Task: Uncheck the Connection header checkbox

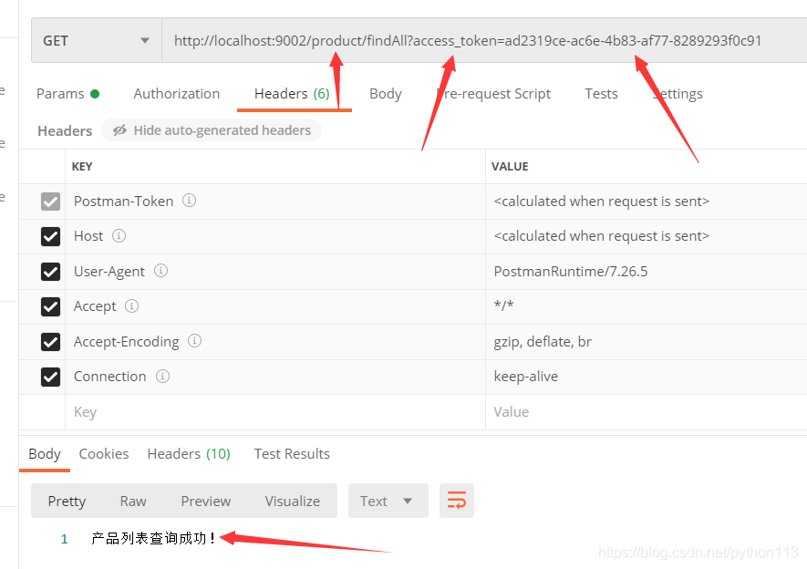Action: [x=50, y=377]
